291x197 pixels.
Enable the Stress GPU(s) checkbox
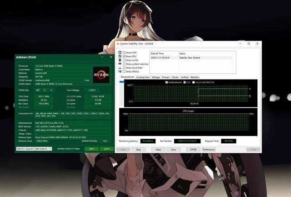[124, 71]
